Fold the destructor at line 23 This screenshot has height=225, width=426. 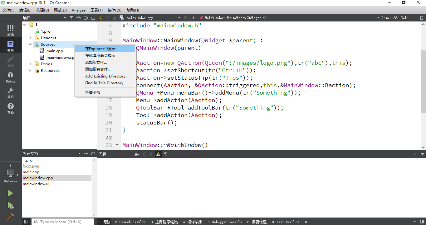coord(117,145)
